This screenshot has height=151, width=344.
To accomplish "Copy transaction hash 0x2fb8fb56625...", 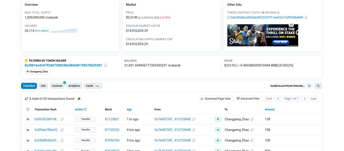I will 62,140.
